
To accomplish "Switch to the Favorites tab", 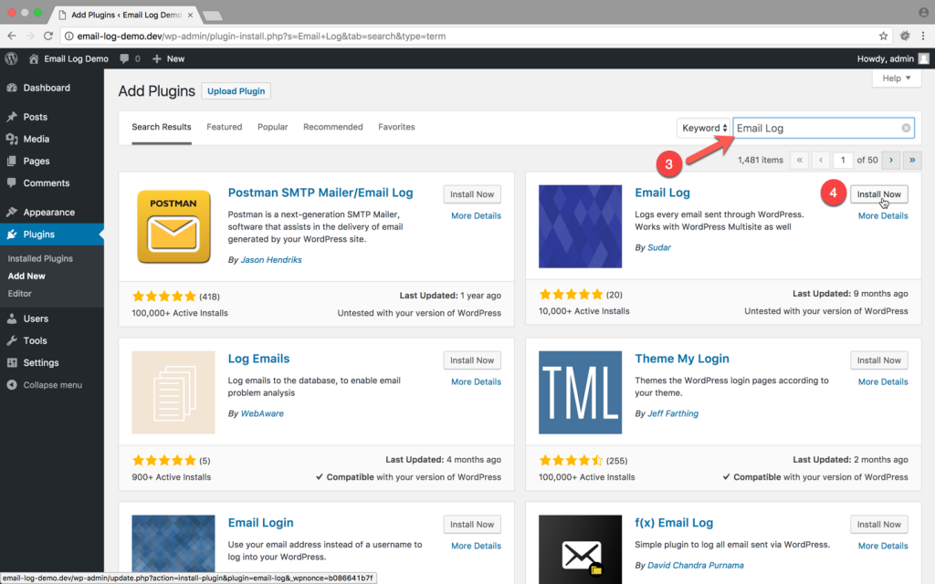I will 396,127.
